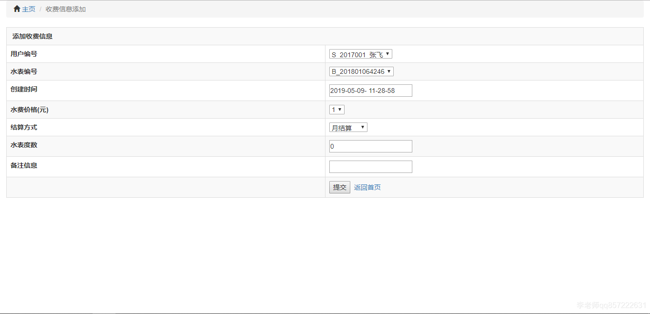Focus the empty 备注信息 remarks box

[370, 166]
